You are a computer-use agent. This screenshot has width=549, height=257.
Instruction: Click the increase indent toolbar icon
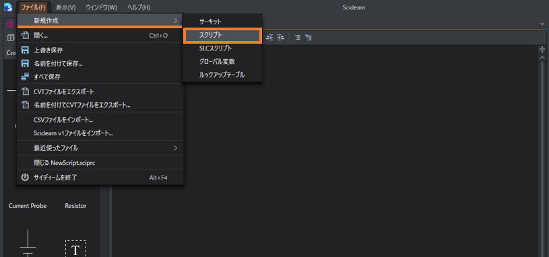280,38
